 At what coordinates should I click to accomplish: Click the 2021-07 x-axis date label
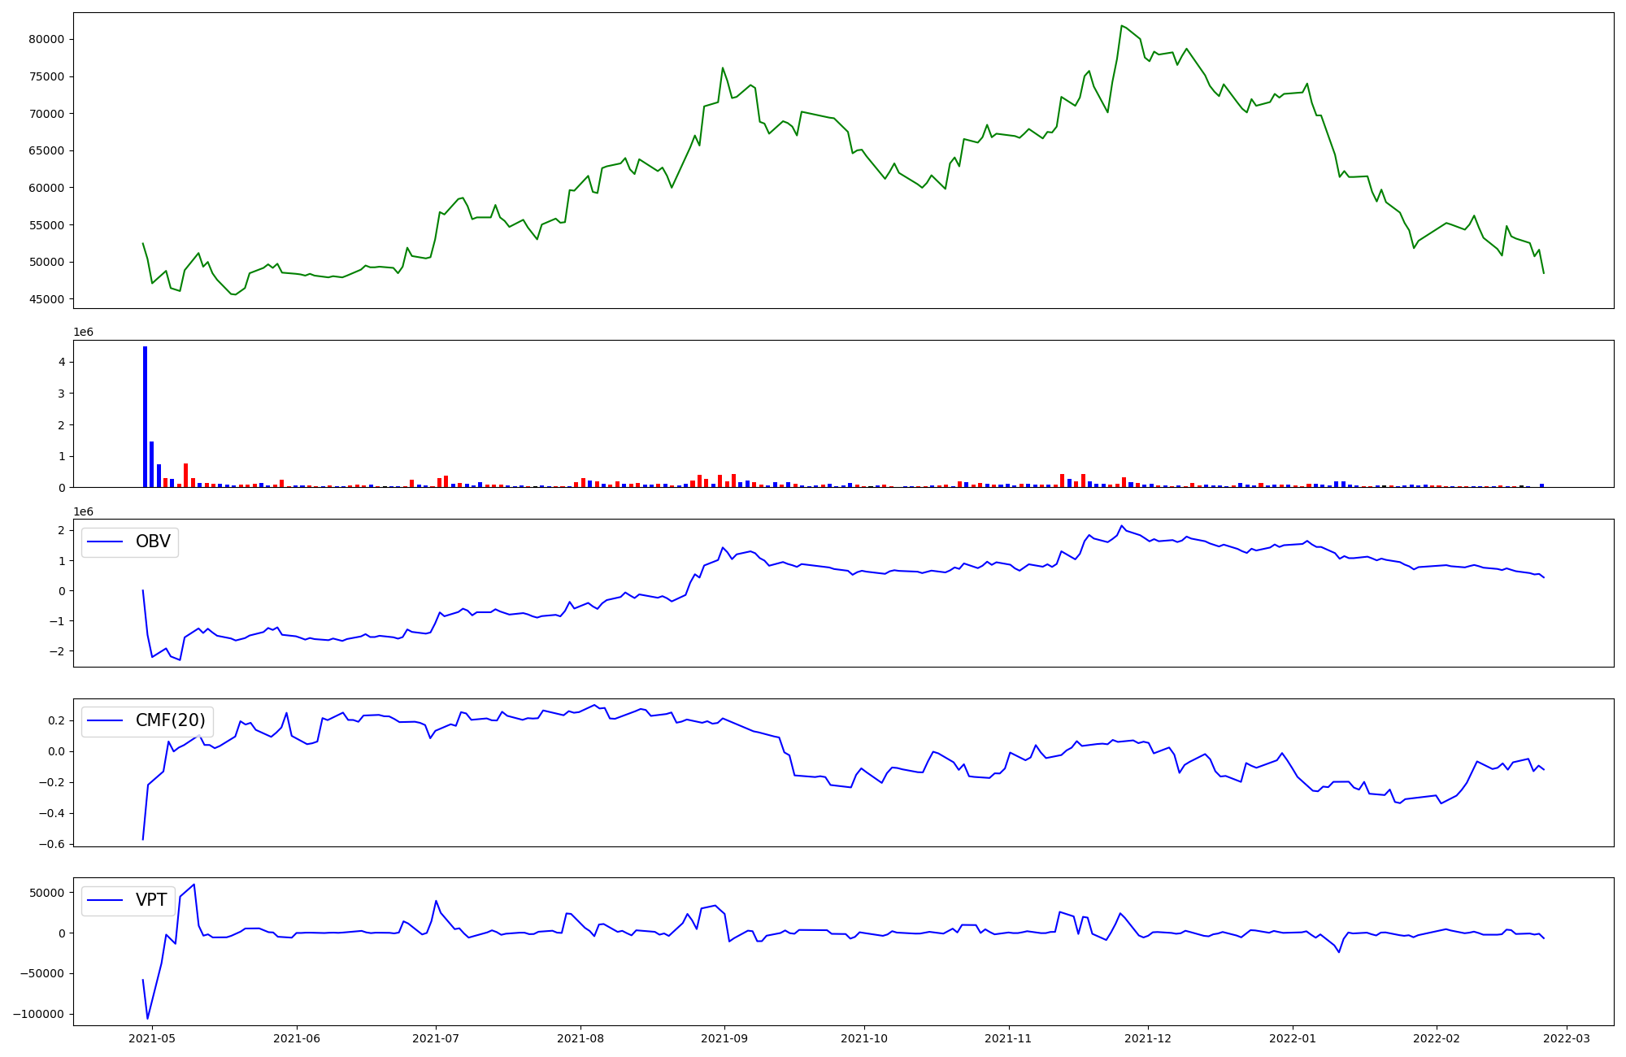pyautogui.click(x=436, y=1038)
